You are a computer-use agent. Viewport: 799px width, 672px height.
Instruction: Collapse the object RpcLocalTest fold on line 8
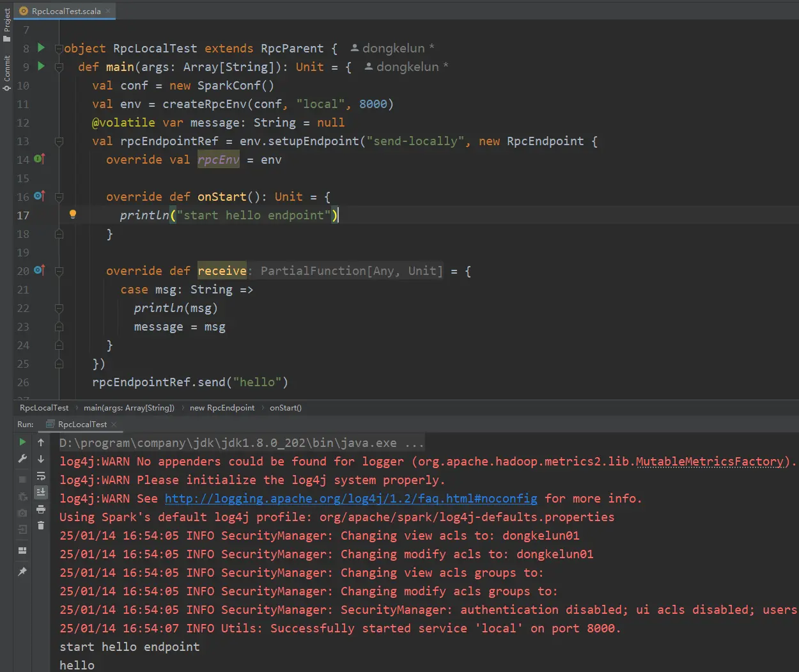pos(59,49)
